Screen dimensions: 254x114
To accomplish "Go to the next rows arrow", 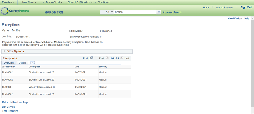I will point(122,58).
